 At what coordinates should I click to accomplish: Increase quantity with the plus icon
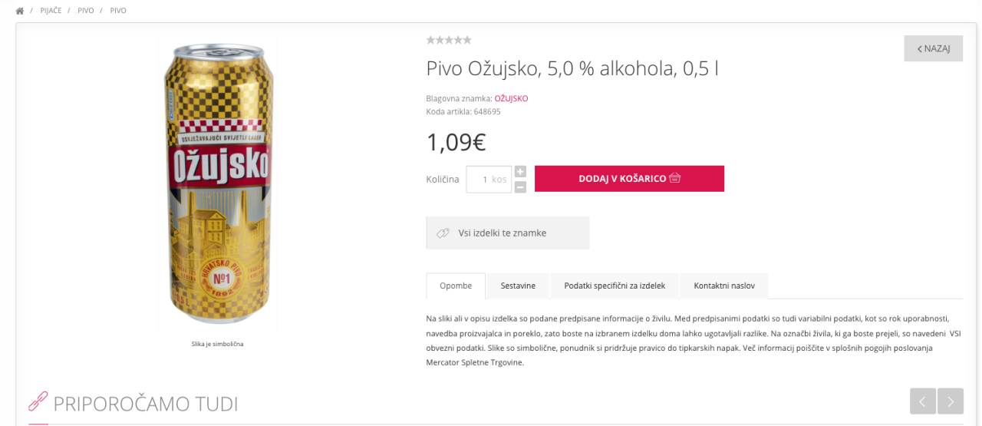click(520, 172)
